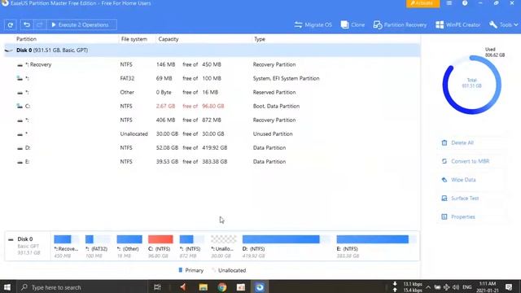Click the Surface Test icon

[444, 199]
